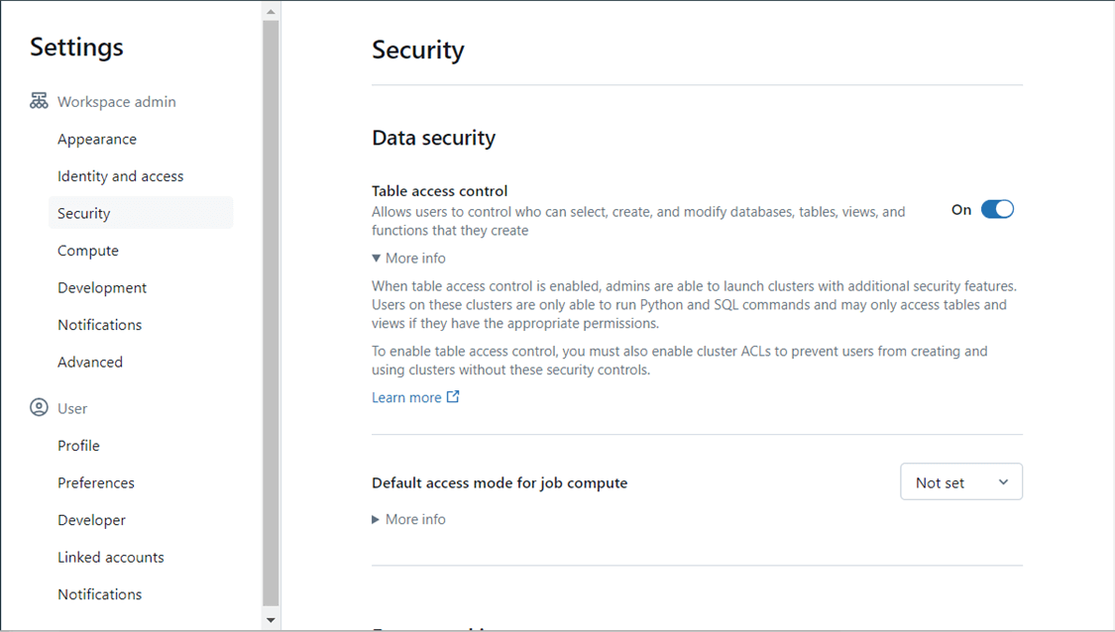Viewport: 1115px width, 632px height.
Task: Open the Linked accounts settings
Action: [111, 557]
